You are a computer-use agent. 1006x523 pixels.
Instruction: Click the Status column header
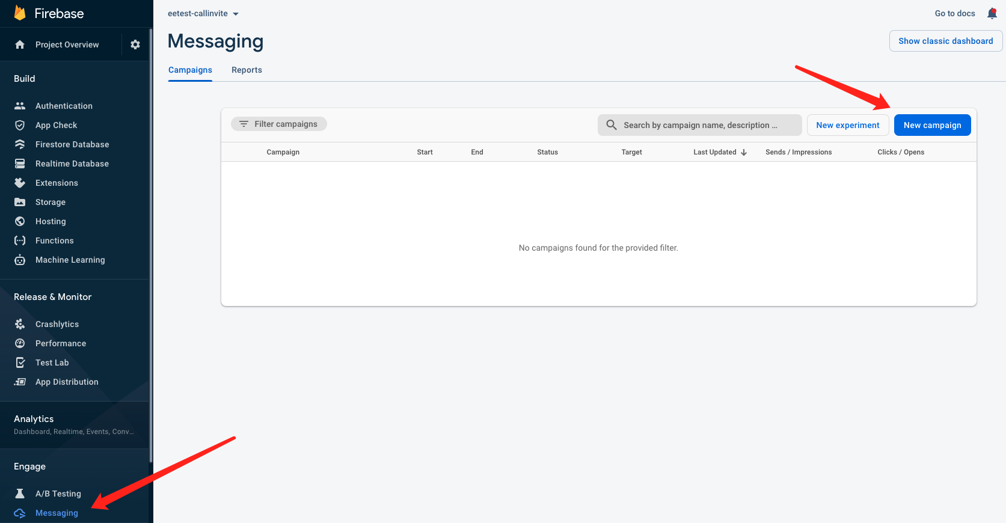[x=548, y=152]
